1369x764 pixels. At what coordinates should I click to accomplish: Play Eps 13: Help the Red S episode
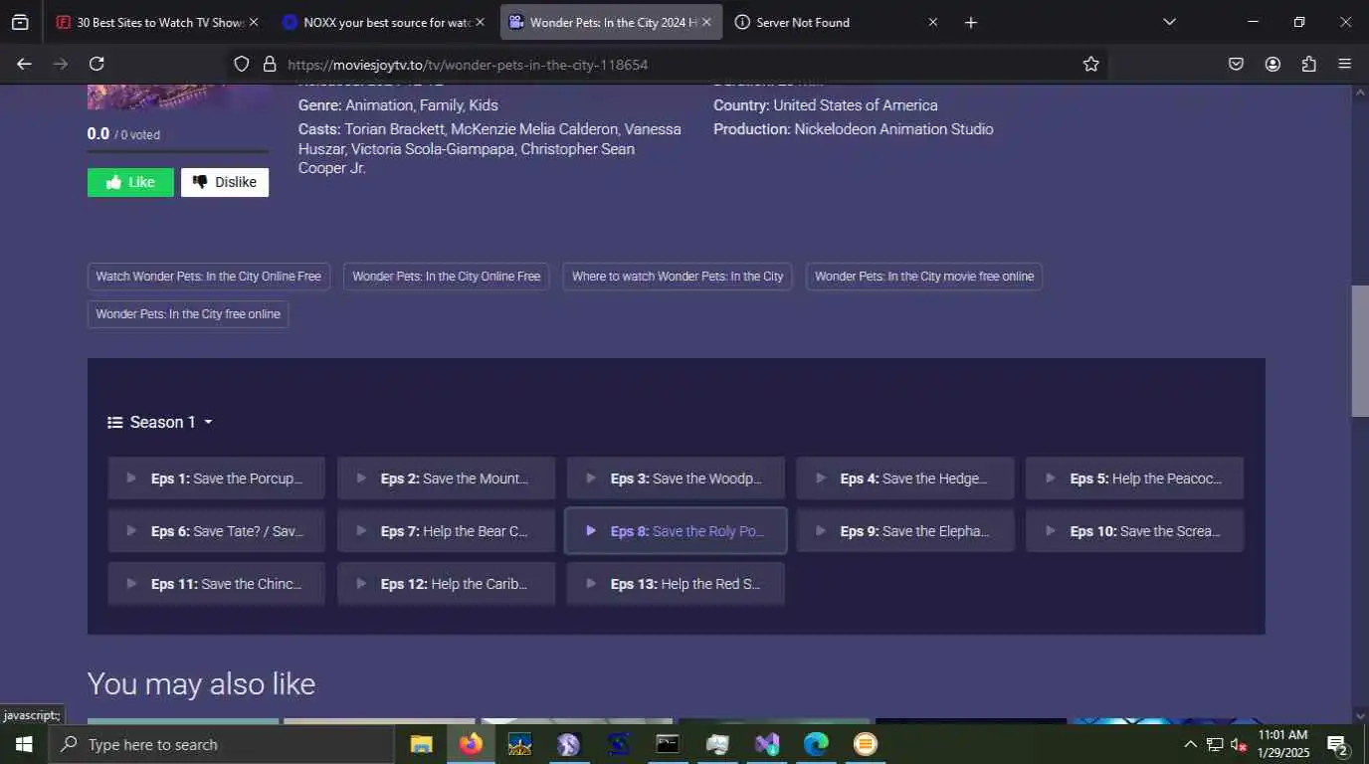point(676,584)
